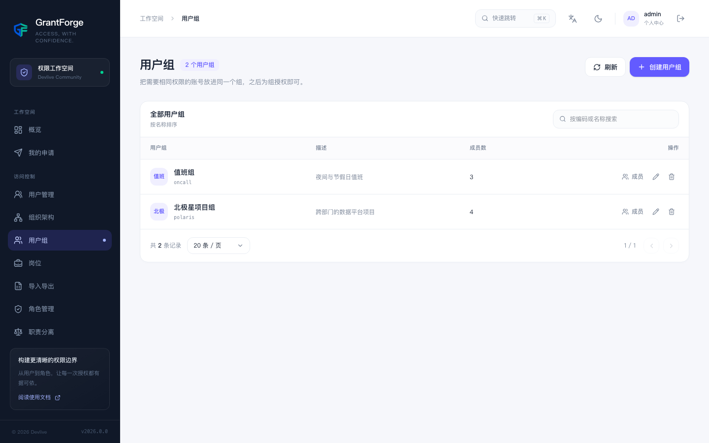Go to 我的申请 in the sidebar
This screenshot has height=443, width=709.
pyautogui.click(x=60, y=153)
